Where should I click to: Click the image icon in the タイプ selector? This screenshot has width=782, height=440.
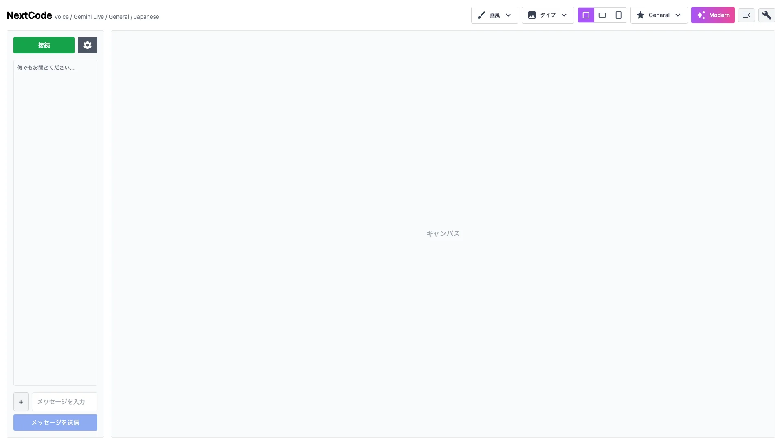[532, 15]
